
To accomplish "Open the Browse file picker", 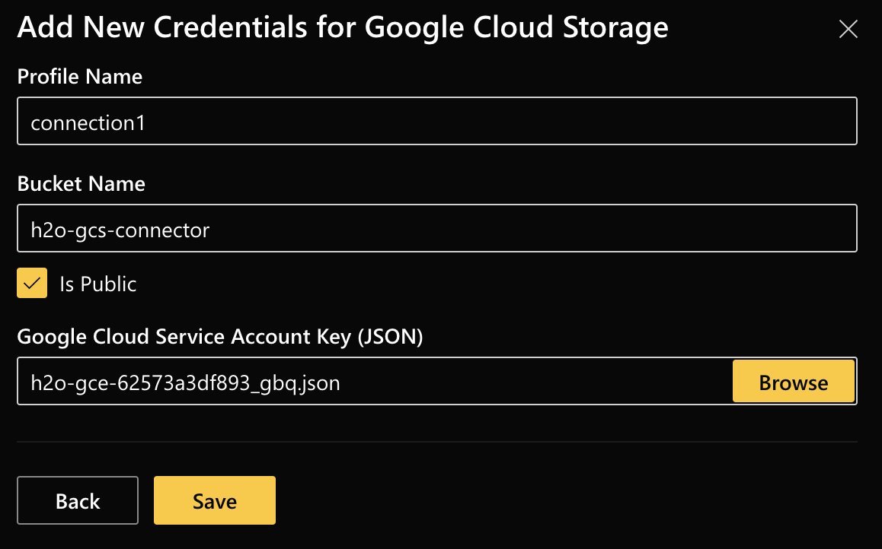I will pos(793,382).
